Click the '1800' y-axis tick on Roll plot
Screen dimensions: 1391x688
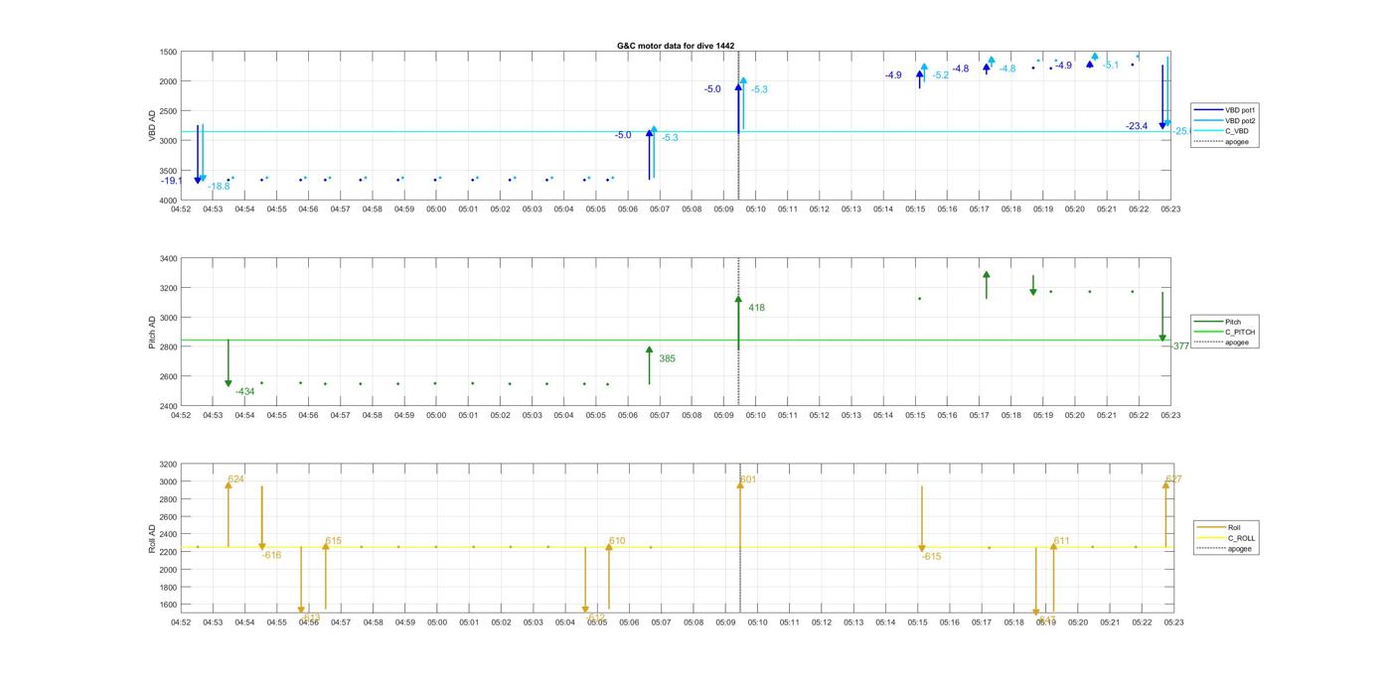click(168, 588)
